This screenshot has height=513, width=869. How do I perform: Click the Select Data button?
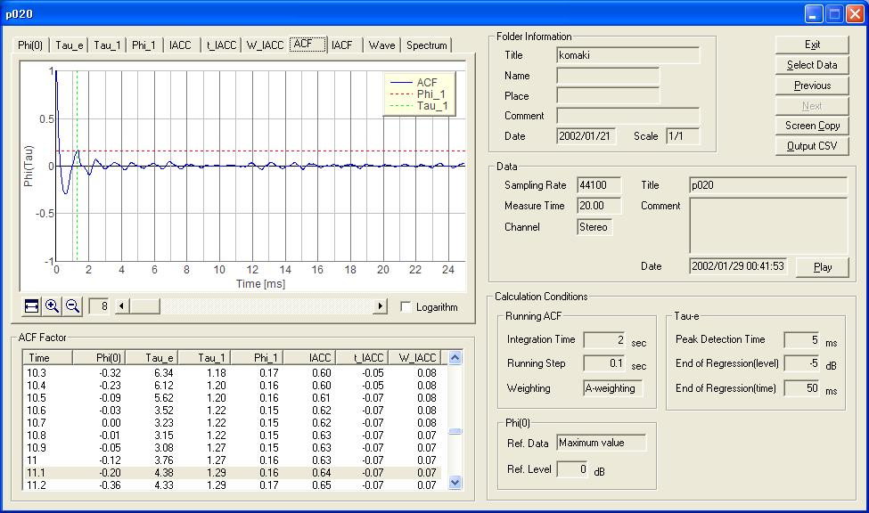[x=811, y=65]
